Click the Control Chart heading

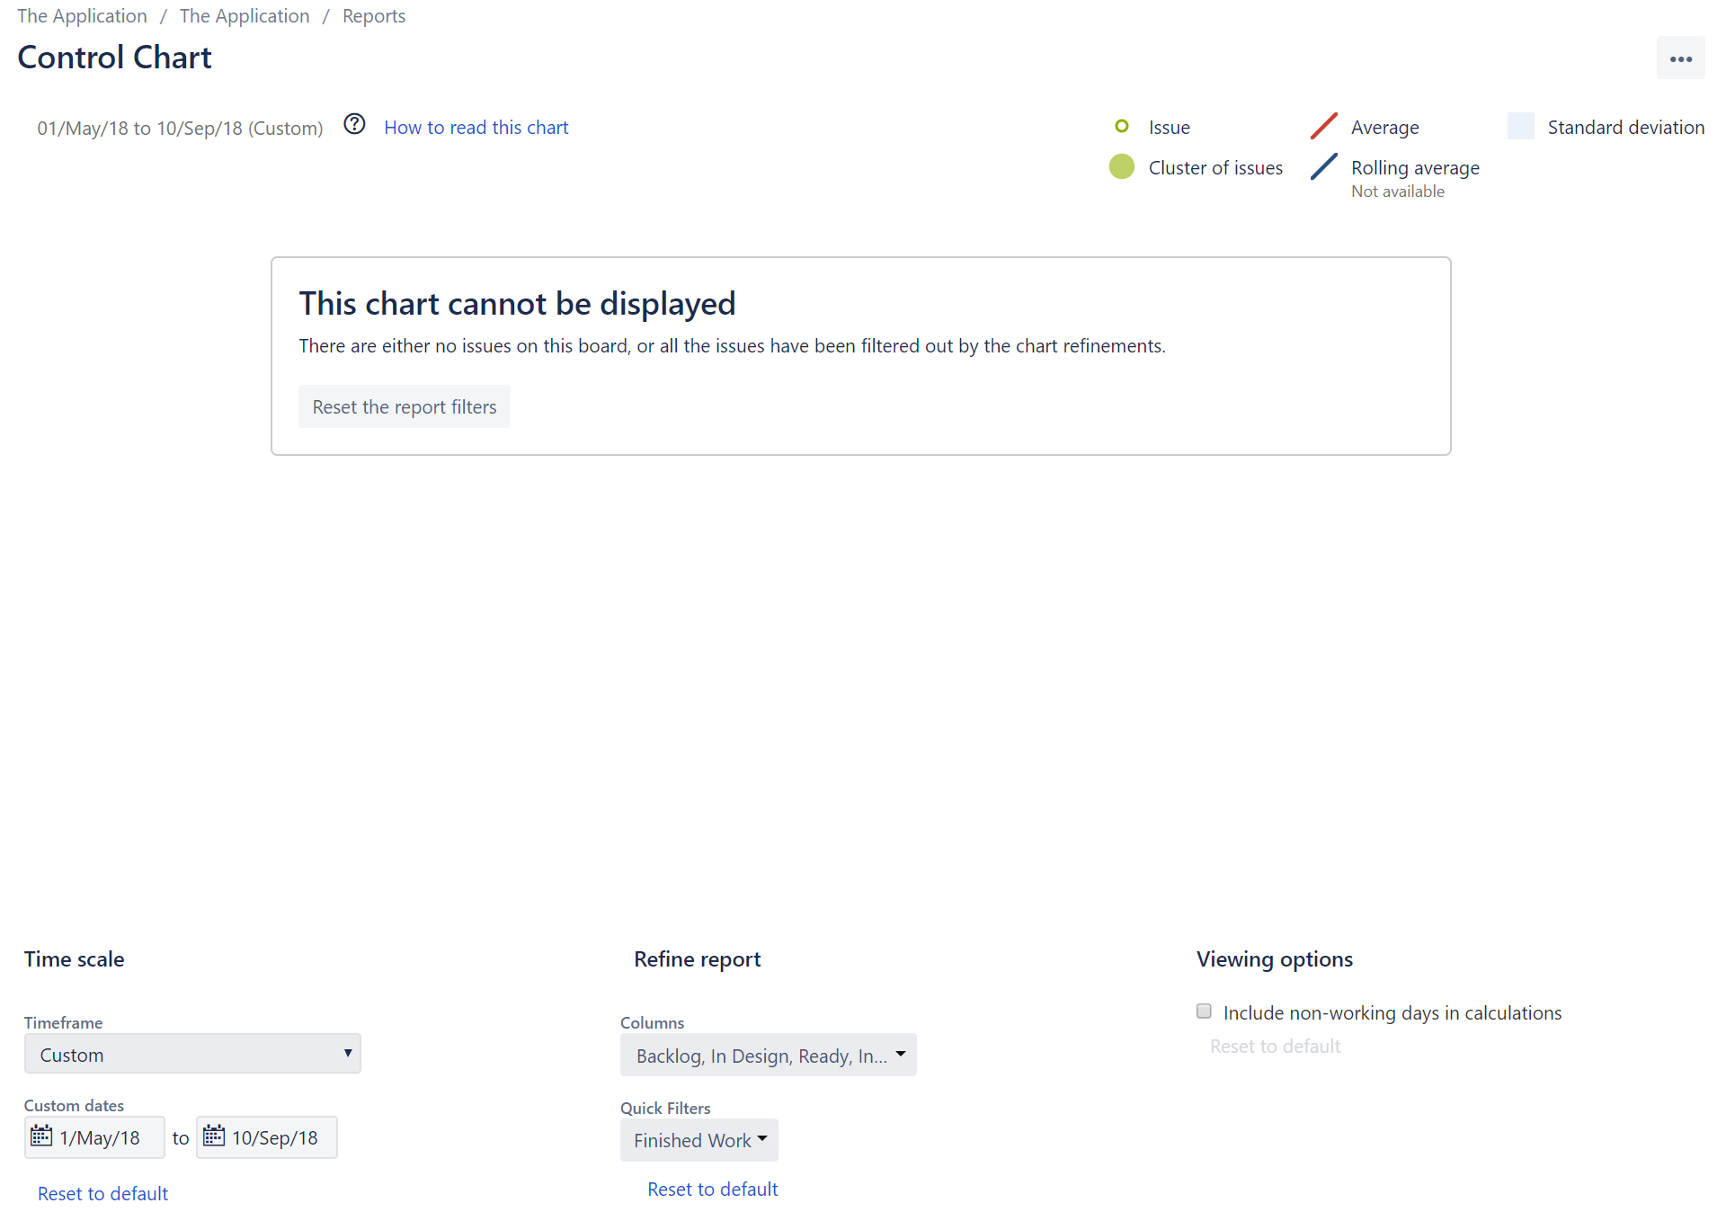point(115,58)
